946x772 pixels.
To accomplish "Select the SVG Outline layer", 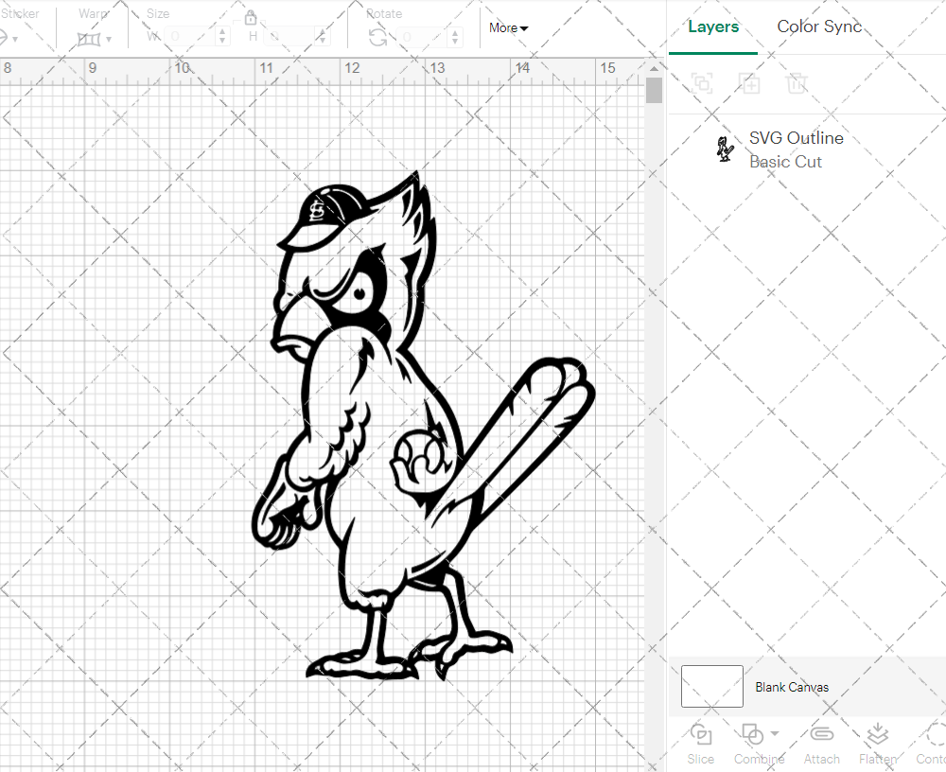I will click(795, 149).
